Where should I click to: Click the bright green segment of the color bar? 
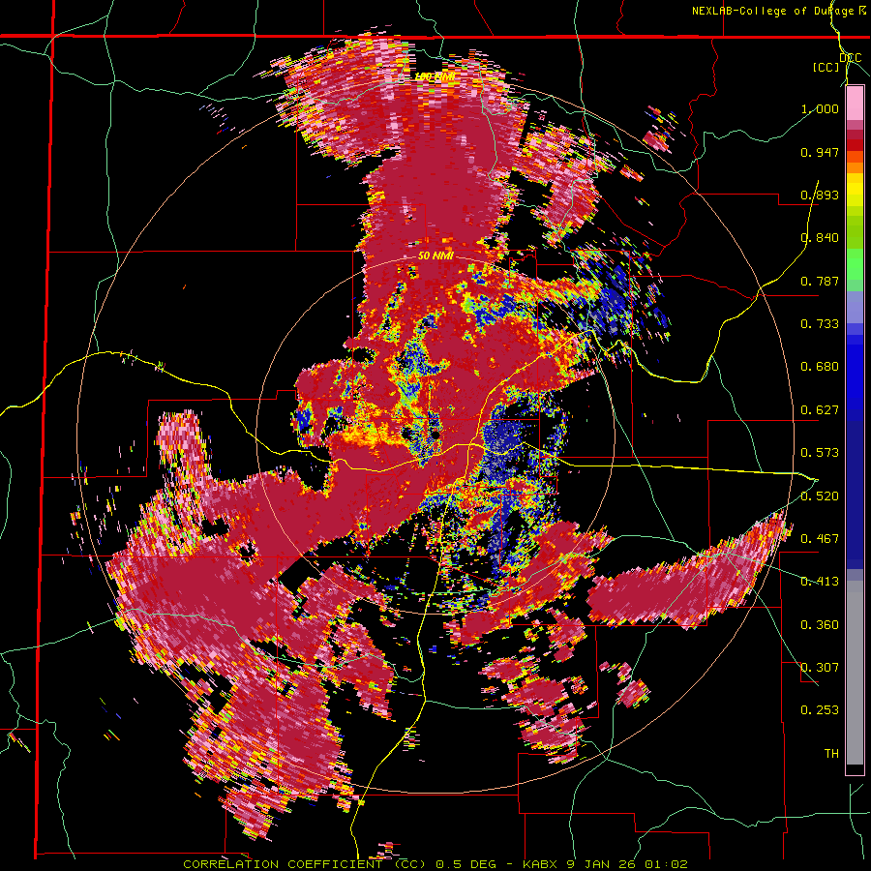click(x=855, y=264)
